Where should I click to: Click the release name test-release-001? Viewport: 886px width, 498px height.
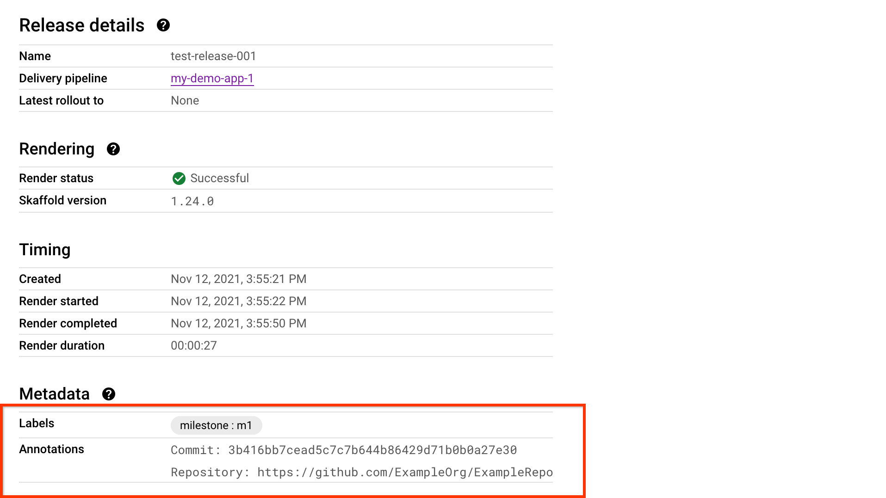[x=213, y=56]
